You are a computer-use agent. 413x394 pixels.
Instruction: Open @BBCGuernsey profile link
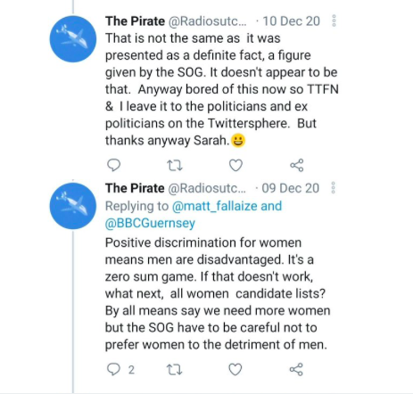coord(150,223)
